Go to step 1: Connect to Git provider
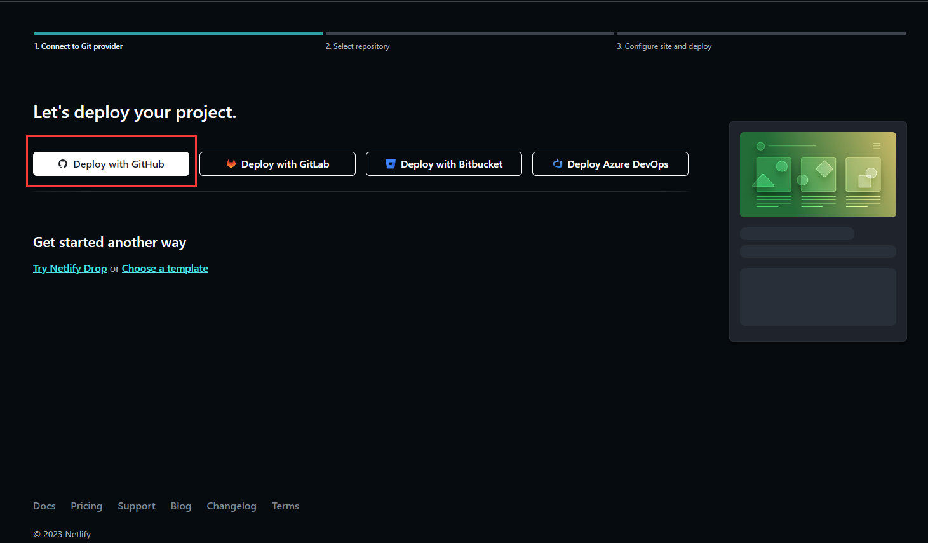 (78, 46)
